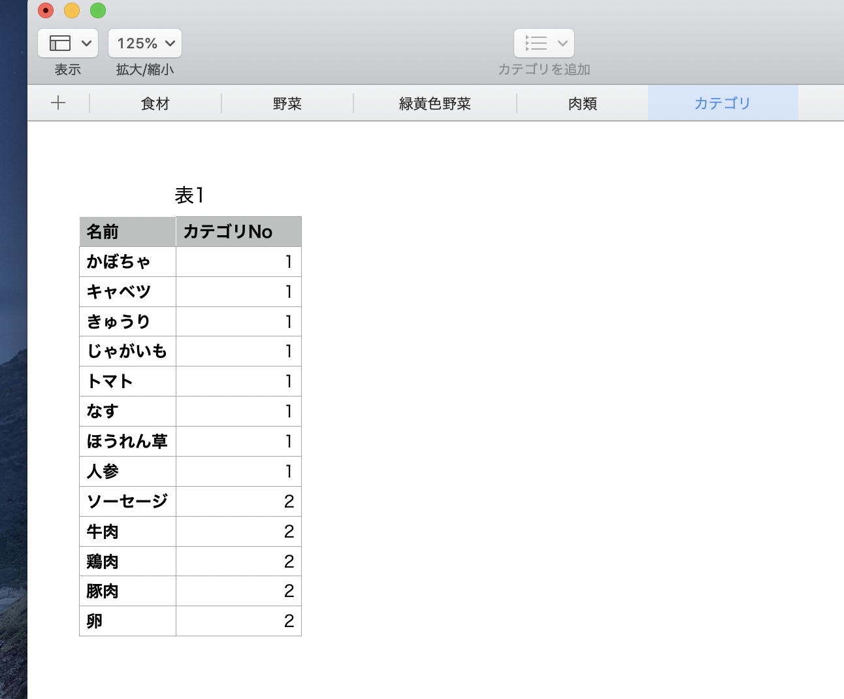The image size is (844, 699).
Task: Select the 豚肉 cell
Action: (x=128, y=591)
